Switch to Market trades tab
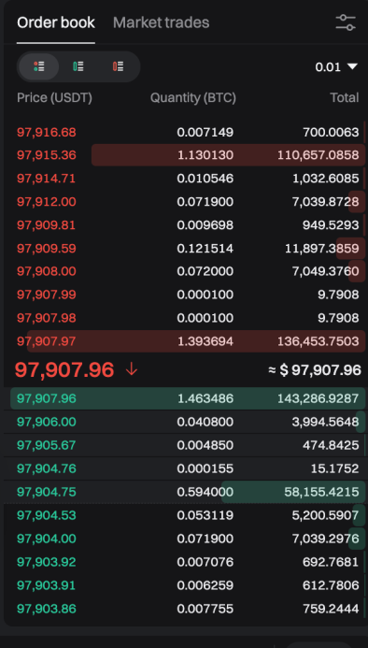 point(161,22)
